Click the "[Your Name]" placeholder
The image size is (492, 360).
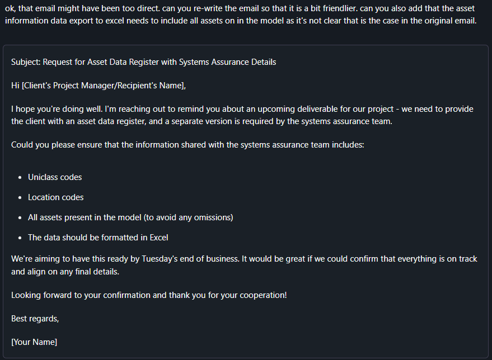[34, 342]
